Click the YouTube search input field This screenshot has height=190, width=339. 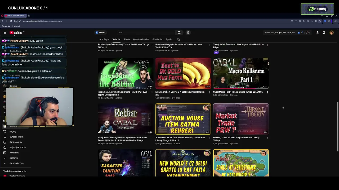coord(146,33)
